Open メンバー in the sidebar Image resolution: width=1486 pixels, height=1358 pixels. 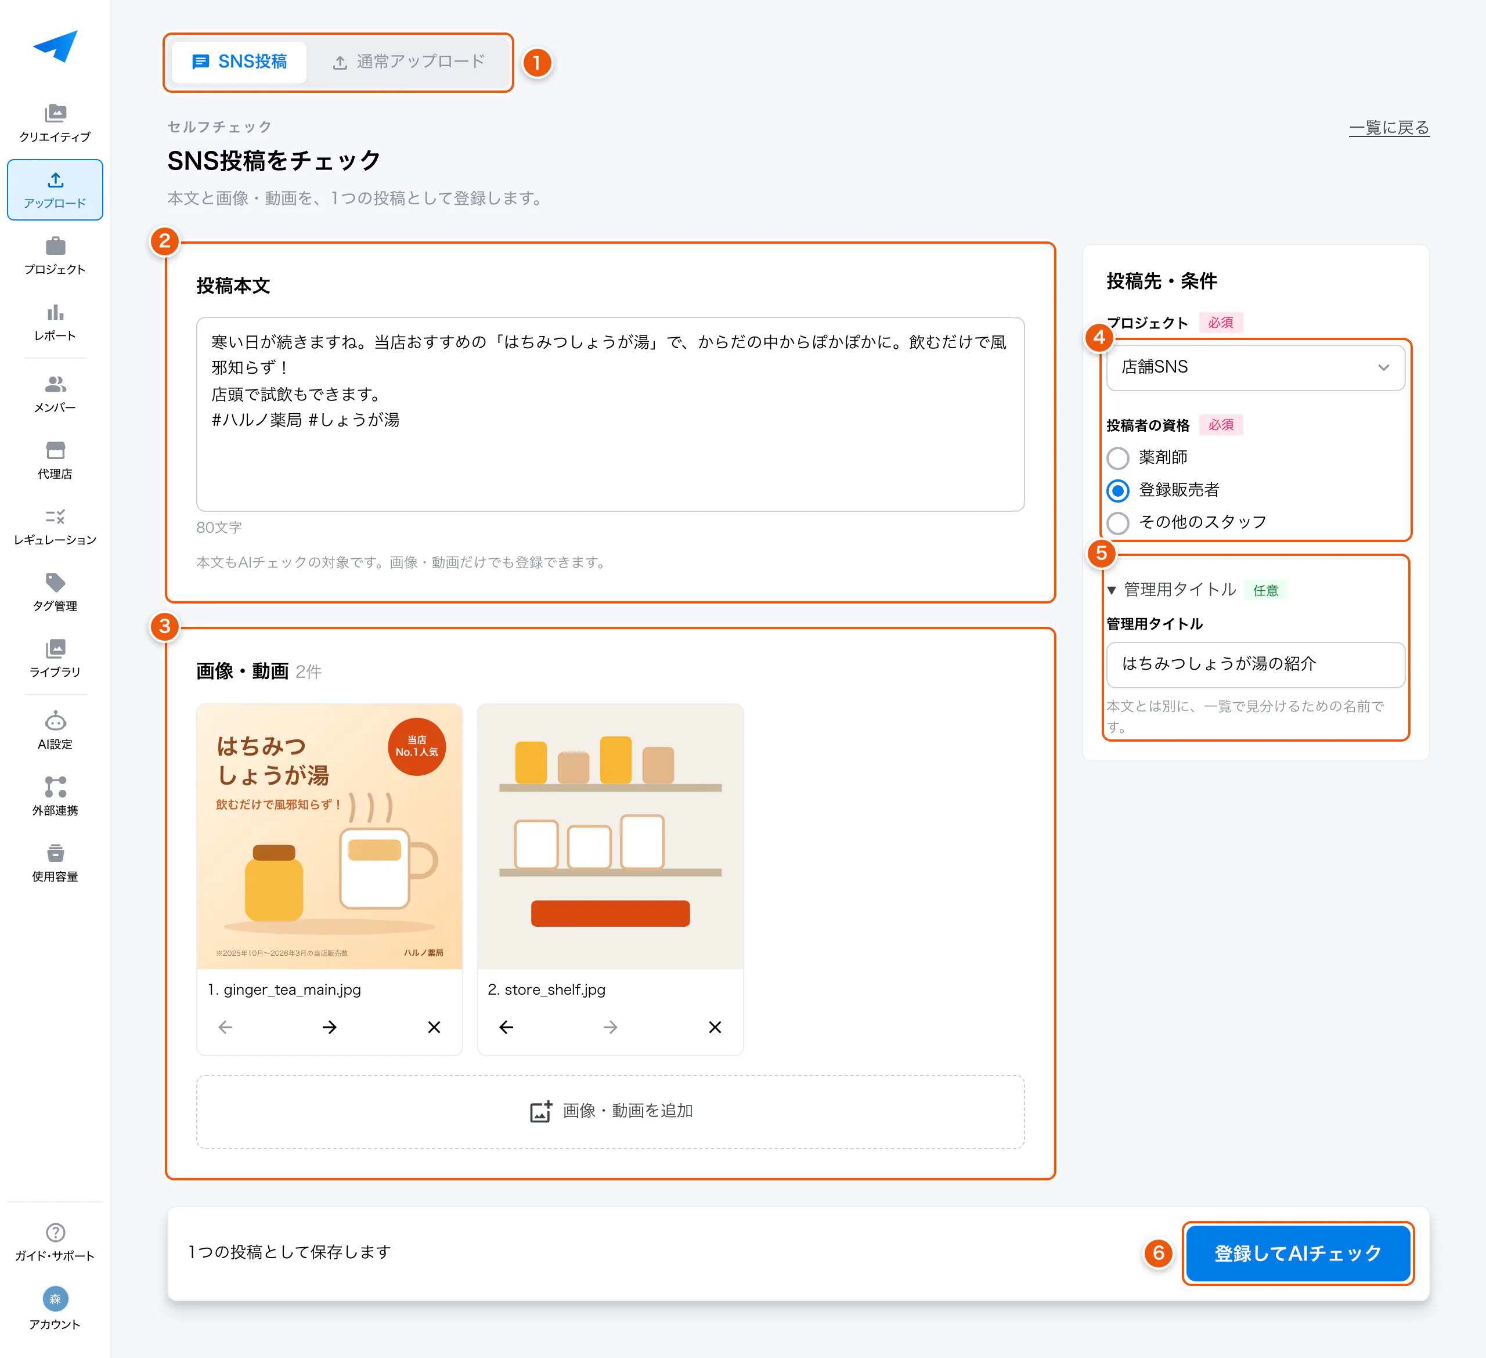[55, 394]
